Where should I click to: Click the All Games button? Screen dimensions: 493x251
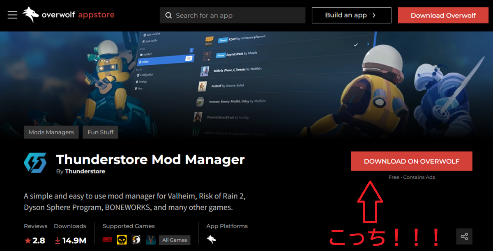click(175, 240)
